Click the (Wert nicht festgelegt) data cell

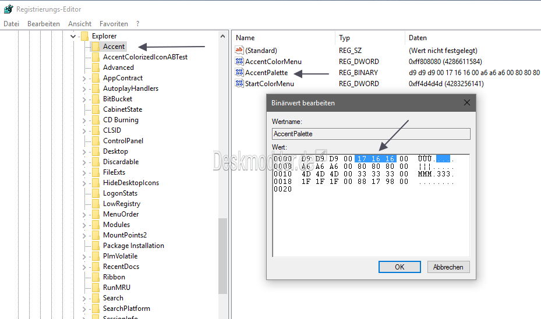tap(443, 50)
